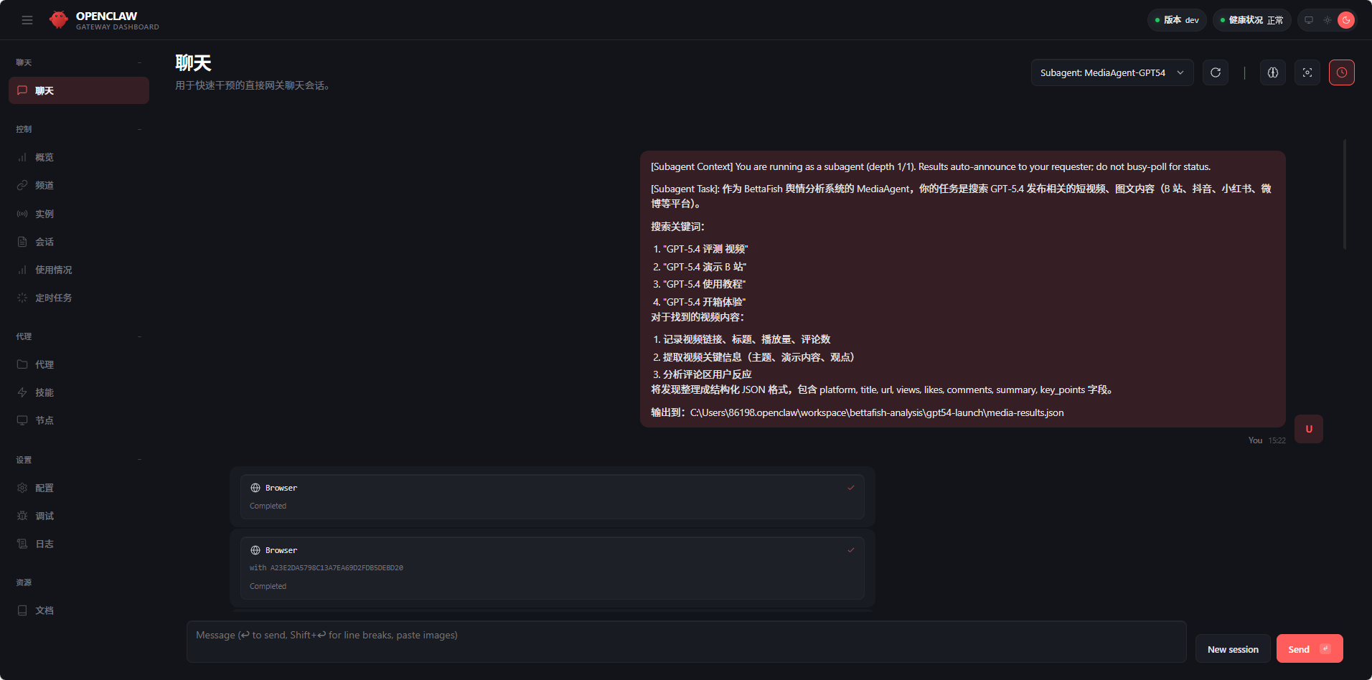The width and height of the screenshot is (1372, 680).
Task: Click keyword "GPT-5.4 开箱体验" line
Action: pos(705,302)
